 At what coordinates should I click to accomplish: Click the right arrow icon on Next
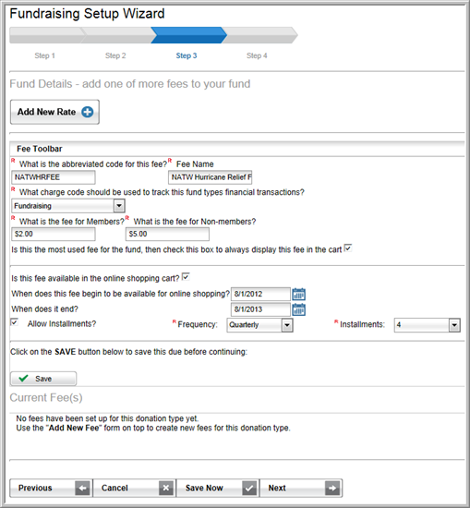[332, 488]
